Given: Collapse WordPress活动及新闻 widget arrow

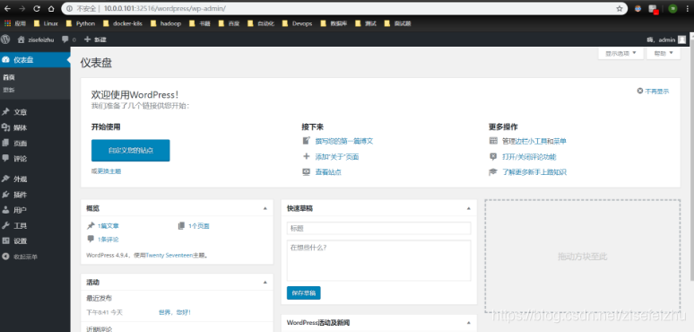Looking at the screenshot, I should [x=469, y=323].
